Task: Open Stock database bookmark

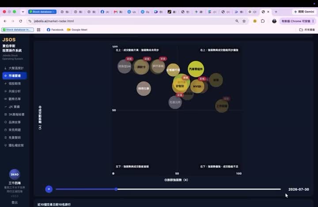Action: [18, 30]
